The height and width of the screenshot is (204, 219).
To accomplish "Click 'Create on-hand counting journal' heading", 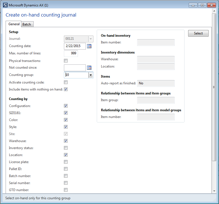I will 41,15.
